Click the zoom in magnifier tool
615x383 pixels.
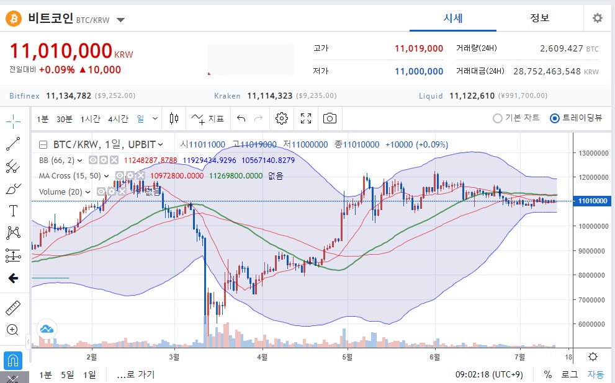pos(13,330)
